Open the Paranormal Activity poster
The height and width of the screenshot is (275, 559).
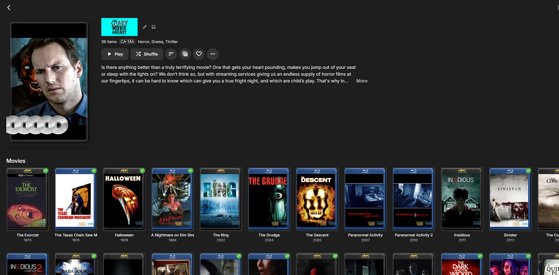pos(365,199)
